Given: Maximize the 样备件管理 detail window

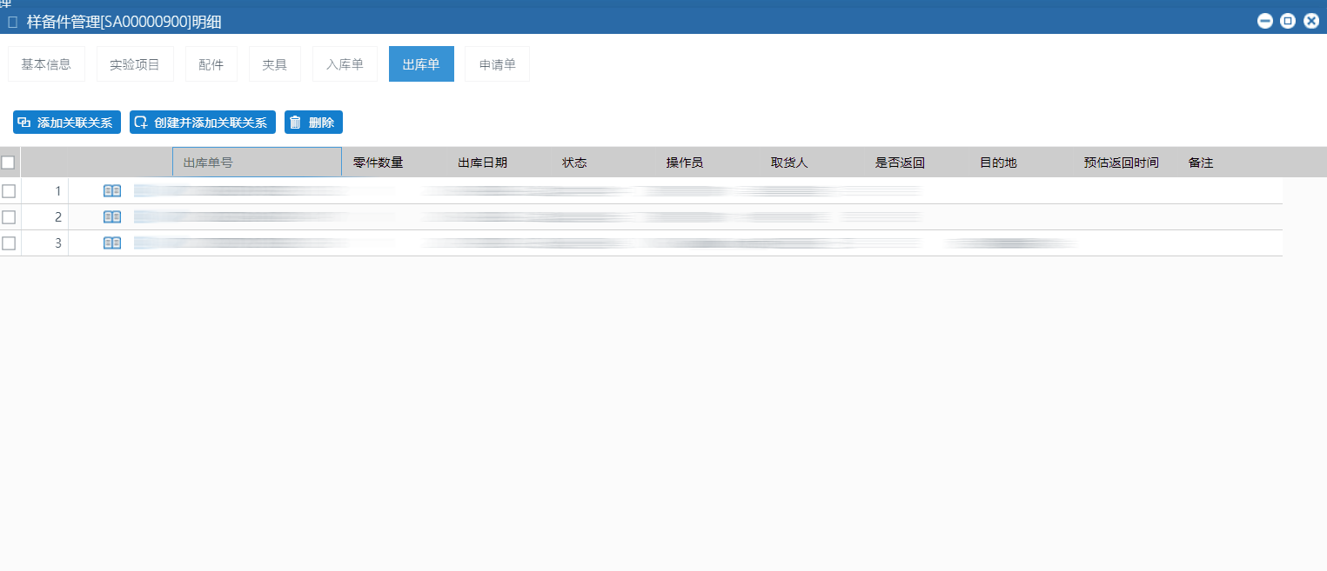Looking at the screenshot, I should (x=1288, y=21).
